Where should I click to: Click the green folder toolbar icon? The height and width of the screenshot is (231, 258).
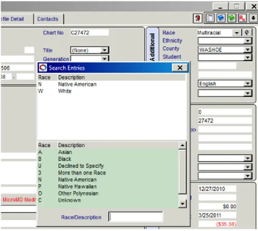[x=232, y=18]
